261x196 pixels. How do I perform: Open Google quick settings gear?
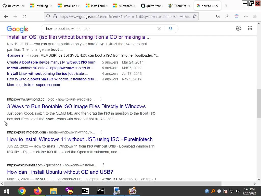coord(238,28)
